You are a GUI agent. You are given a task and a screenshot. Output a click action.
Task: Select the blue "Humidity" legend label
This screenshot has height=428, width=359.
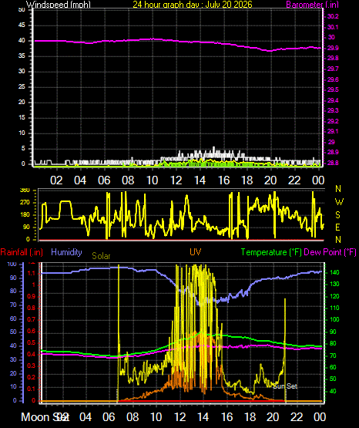[x=66, y=252]
